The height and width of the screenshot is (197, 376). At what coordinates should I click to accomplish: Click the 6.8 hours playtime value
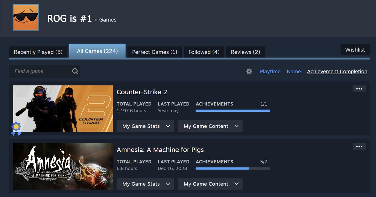point(127,168)
